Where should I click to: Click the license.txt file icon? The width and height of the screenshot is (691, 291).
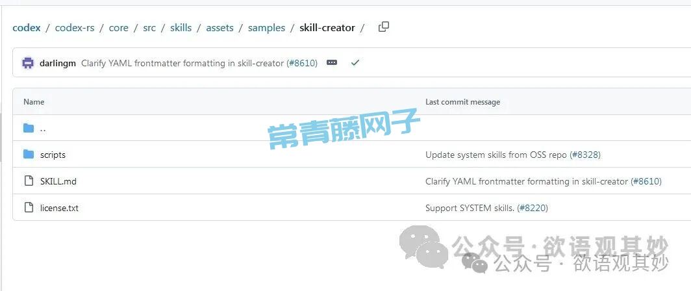click(x=29, y=208)
